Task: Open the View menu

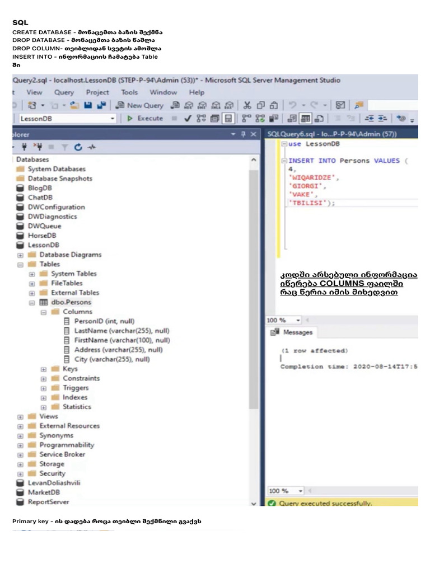Action: [34, 92]
